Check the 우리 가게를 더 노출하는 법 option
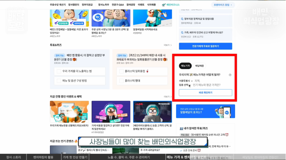 point(80,71)
